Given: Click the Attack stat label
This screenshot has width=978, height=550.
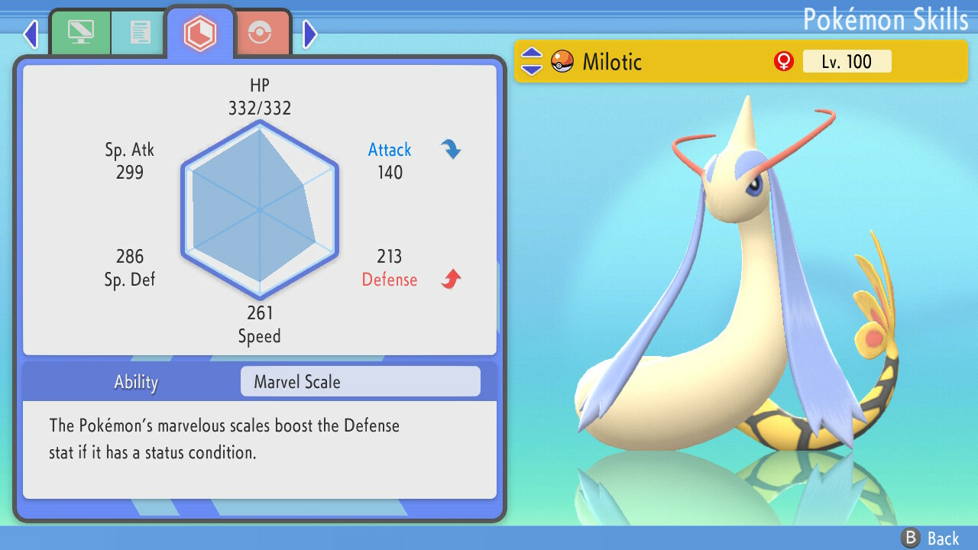Looking at the screenshot, I should 390,150.
